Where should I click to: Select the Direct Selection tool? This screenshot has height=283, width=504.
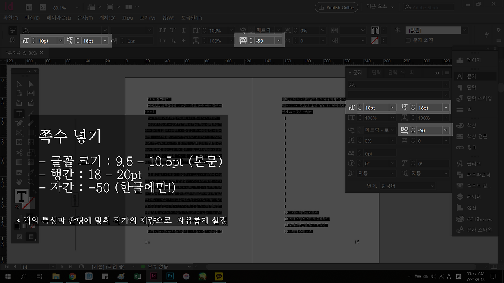pos(31,84)
